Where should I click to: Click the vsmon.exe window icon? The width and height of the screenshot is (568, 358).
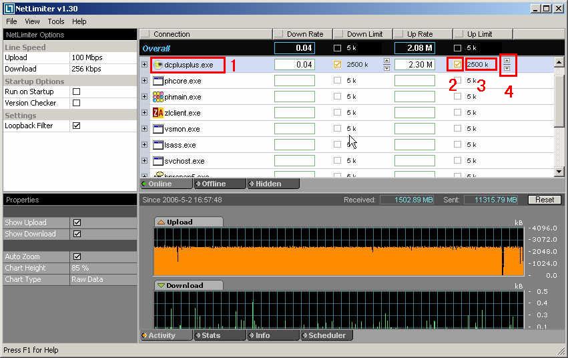[x=158, y=129]
